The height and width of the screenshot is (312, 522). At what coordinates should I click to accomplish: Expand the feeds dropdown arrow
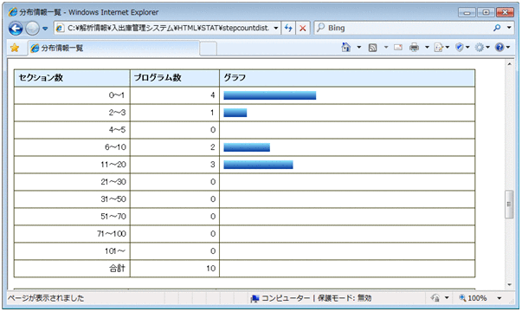(386, 48)
